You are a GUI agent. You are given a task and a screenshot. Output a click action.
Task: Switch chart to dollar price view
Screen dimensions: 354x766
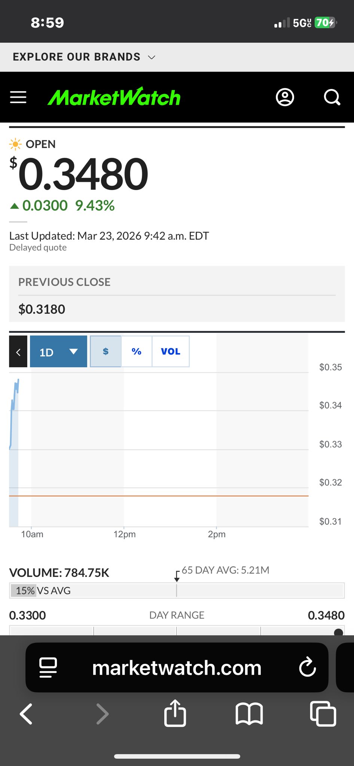pos(106,352)
